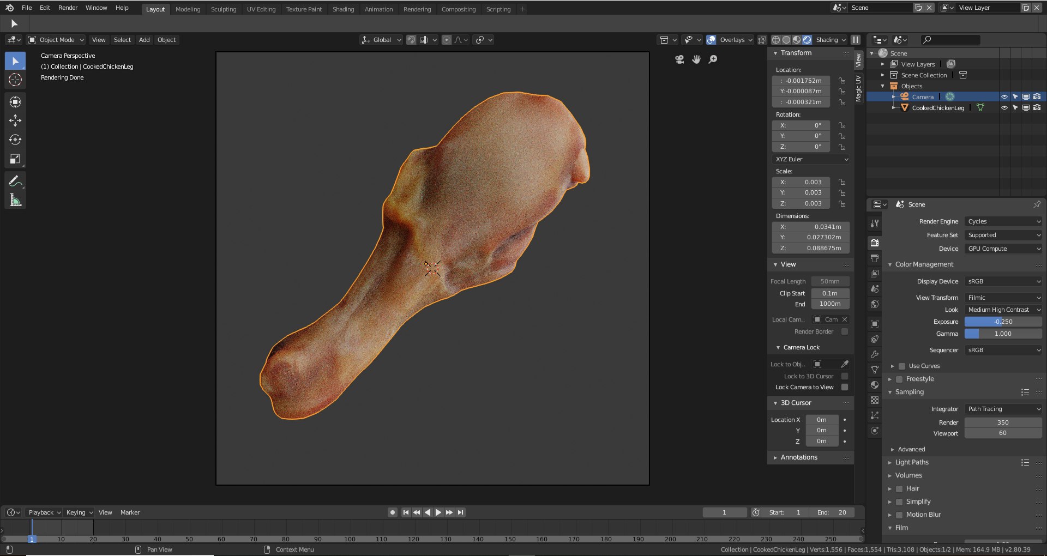Open the World properties tab
This screenshot has width=1047, height=556.
click(875, 304)
